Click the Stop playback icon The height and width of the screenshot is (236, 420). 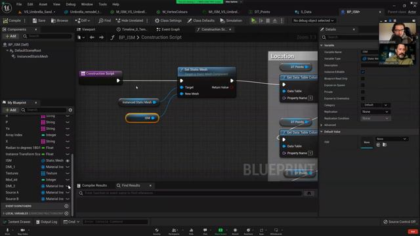coord(268,20)
